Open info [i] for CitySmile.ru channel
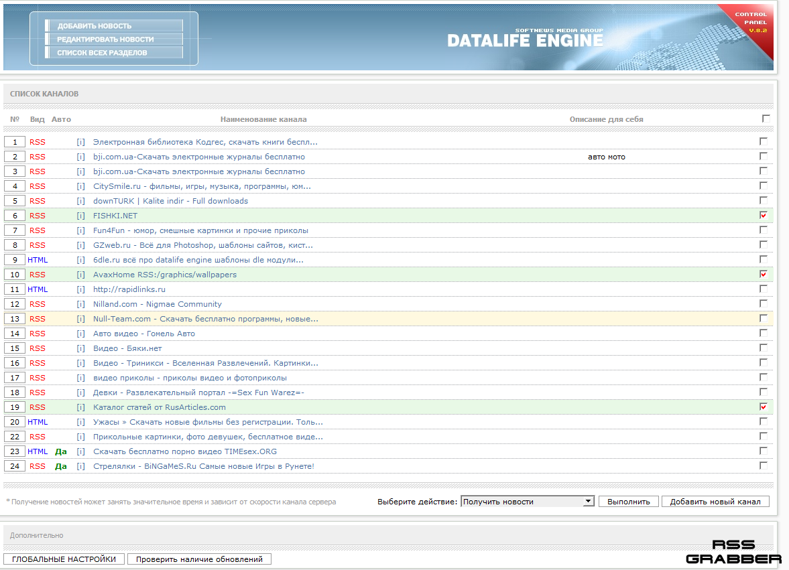Screen dimensions: 789x570 click(80, 186)
